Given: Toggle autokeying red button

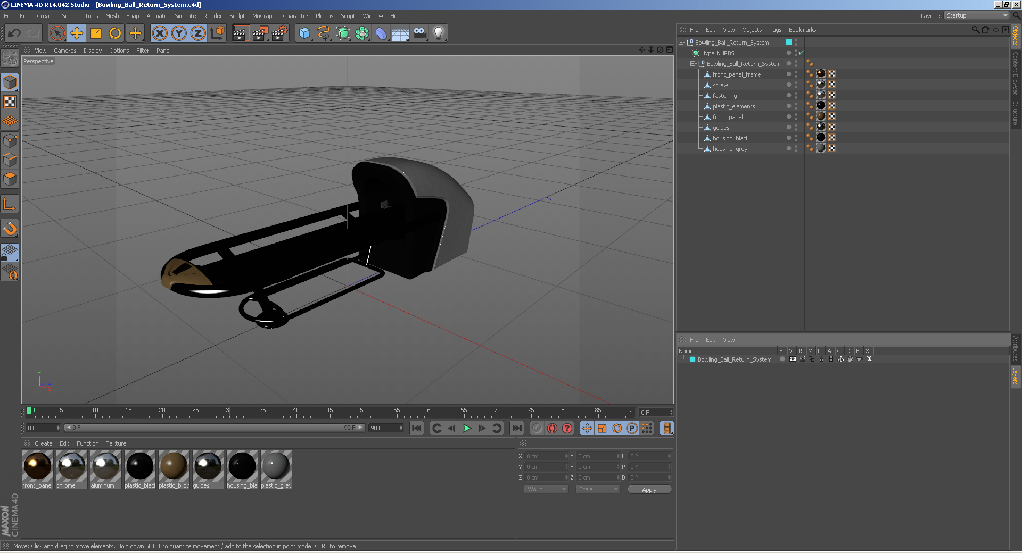Looking at the screenshot, I should pyautogui.click(x=552, y=428).
